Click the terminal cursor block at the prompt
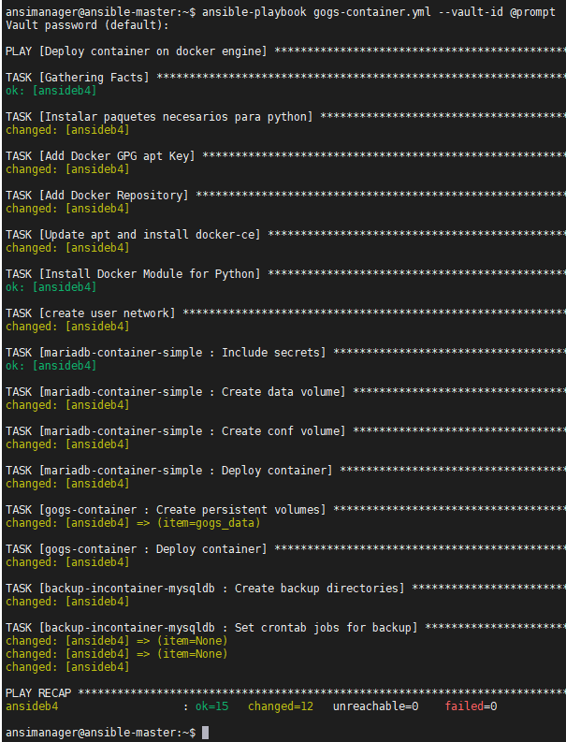 [205, 733]
